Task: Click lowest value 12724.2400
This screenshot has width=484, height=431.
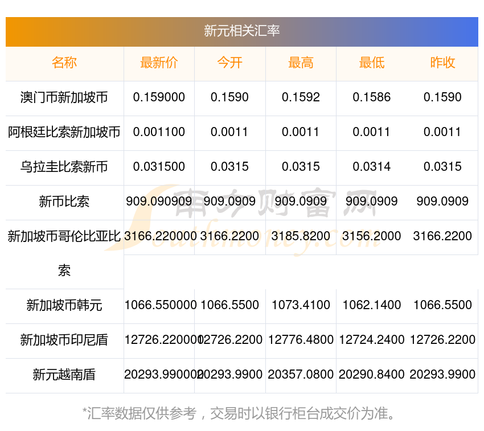Action: click(x=372, y=339)
